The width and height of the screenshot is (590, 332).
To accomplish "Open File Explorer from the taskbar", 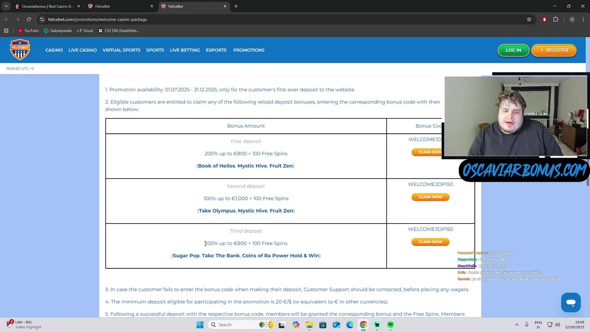I will 309,325.
